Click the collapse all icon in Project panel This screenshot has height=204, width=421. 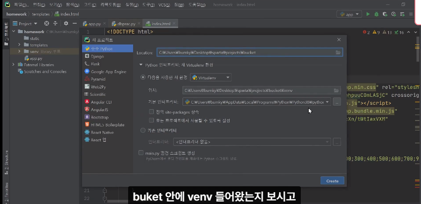(55, 24)
